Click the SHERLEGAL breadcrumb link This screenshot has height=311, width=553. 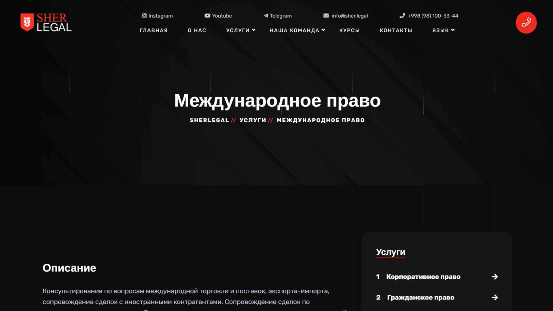(209, 120)
